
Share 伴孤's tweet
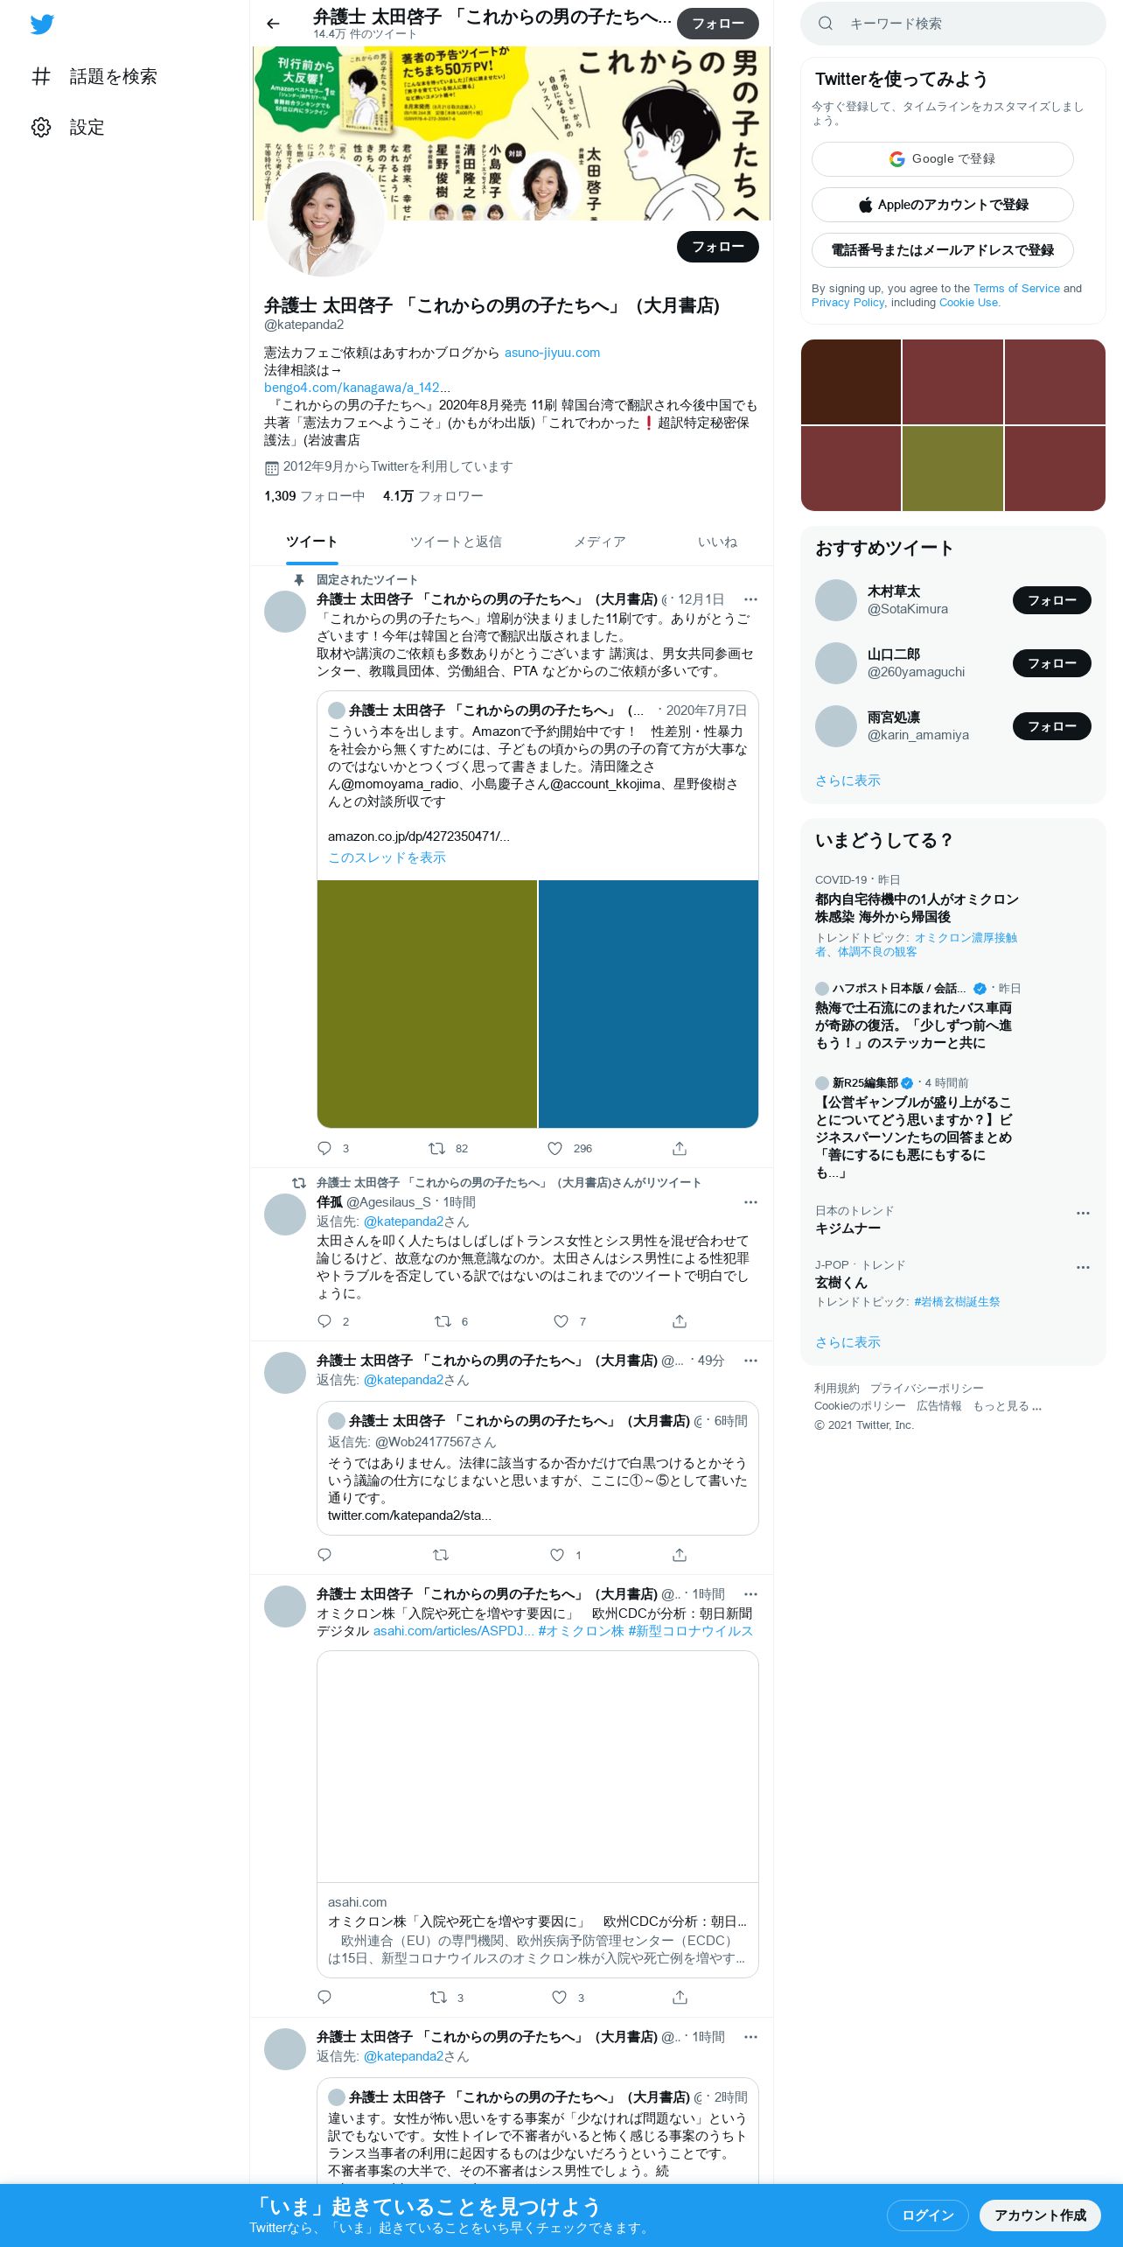pyautogui.click(x=680, y=1321)
